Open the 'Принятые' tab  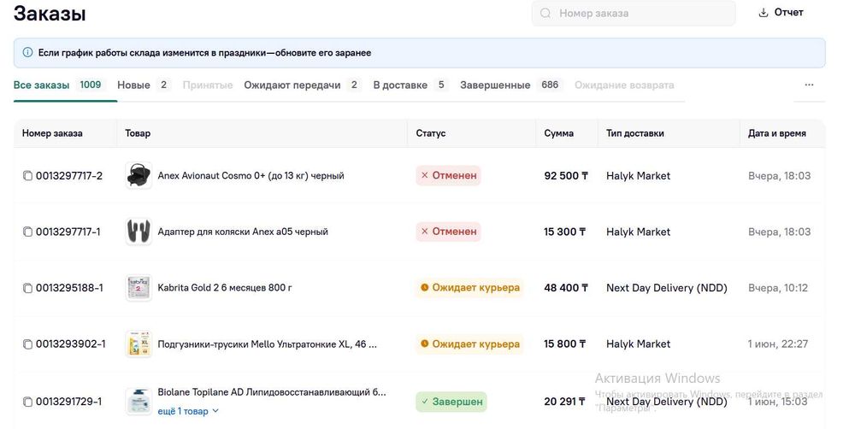point(208,85)
